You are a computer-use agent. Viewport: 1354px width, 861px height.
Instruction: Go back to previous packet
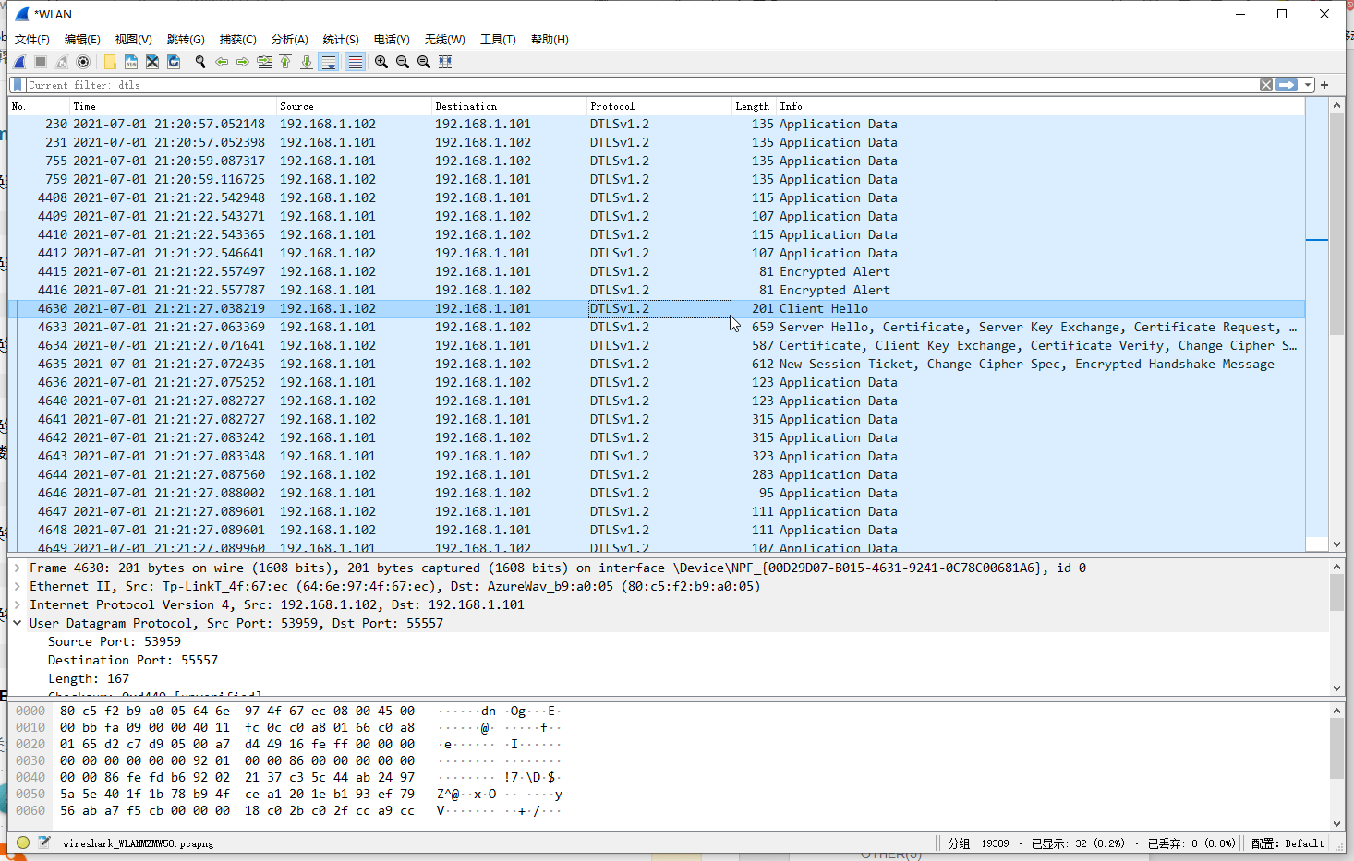tap(222, 62)
